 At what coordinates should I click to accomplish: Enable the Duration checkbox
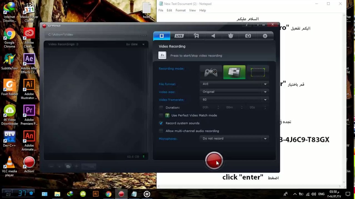pyautogui.click(x=161, y=108)
